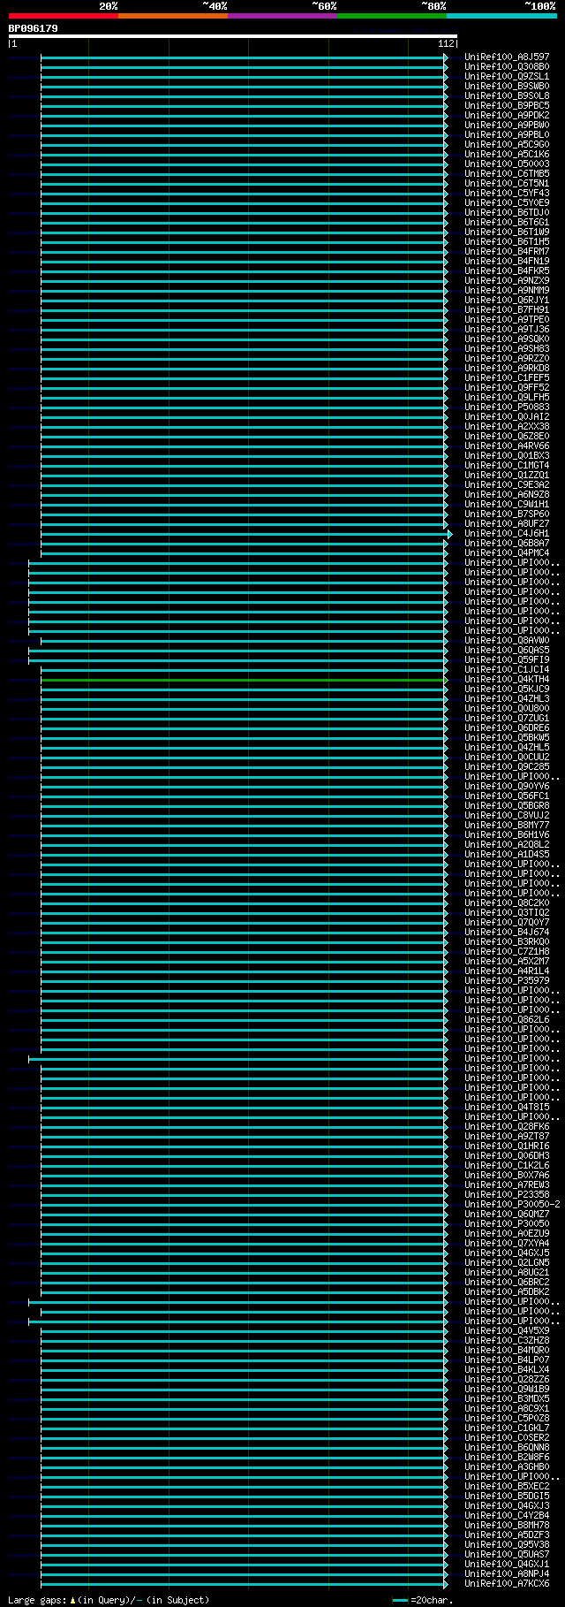Click the UniRef100_B5XEC2 entry

coord(507,1486)
